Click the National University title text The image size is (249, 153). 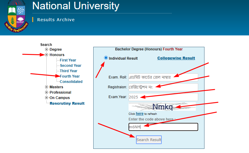(76, 6)
